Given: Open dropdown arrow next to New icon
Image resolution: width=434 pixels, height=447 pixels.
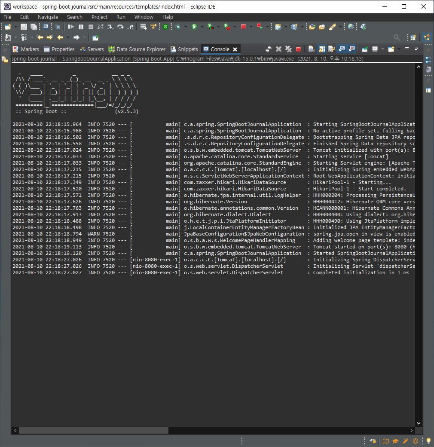Looking at the screenshot, I should 15,27.
